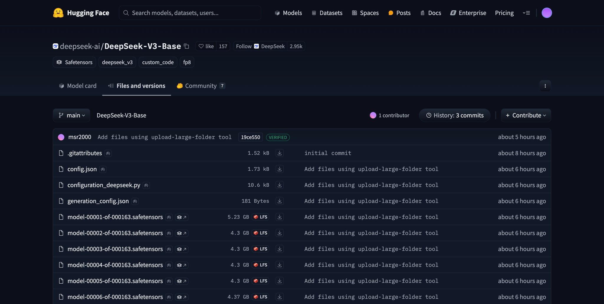The image size is (604, 304).
Task: Click security scan icon next to configuration_deepseek.py
Action: click(146, 185)
